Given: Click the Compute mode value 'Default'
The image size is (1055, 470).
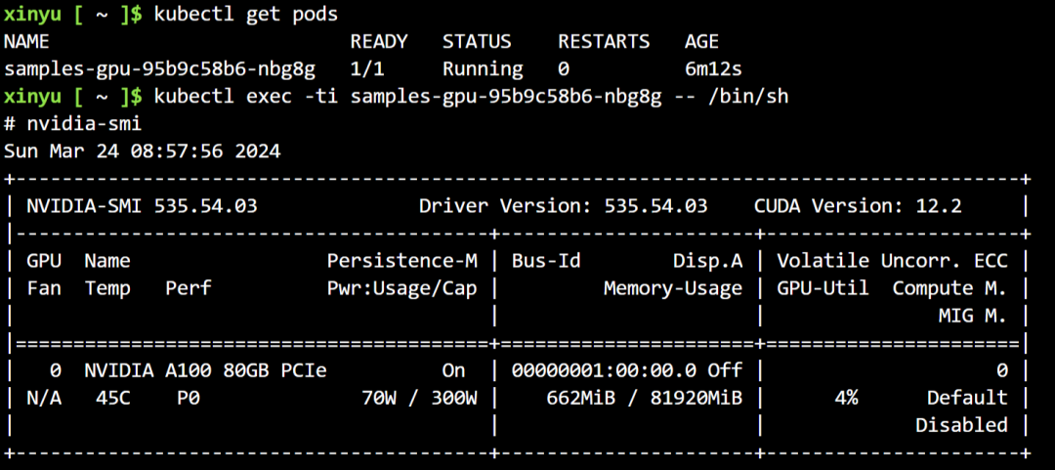Looking at the screenshot, I should click(x=967, y=398).
